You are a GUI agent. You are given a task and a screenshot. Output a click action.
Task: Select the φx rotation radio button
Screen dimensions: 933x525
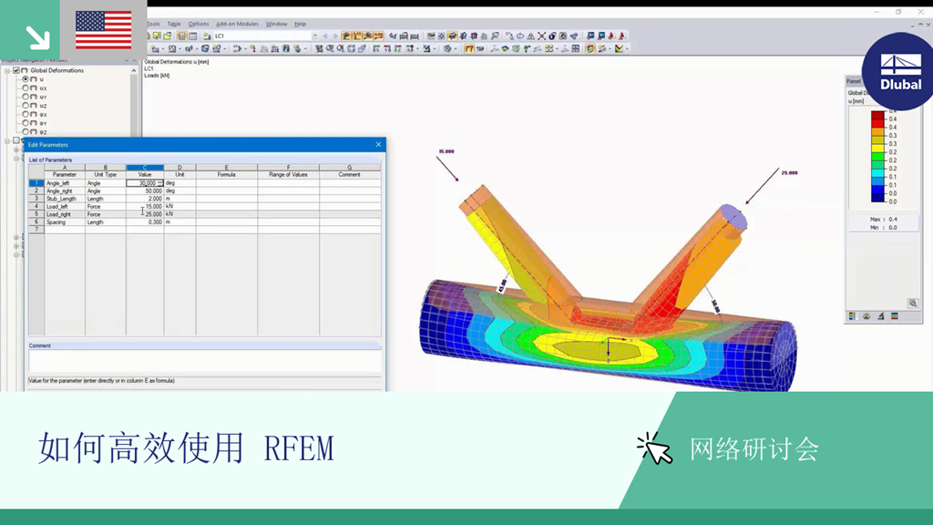point(25,114)
